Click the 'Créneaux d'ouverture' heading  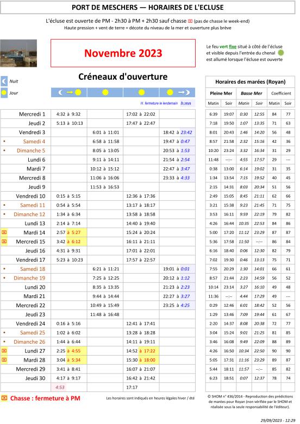[x=123, y=77]
